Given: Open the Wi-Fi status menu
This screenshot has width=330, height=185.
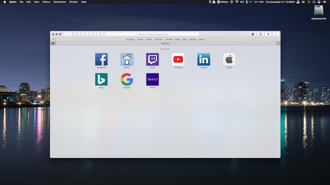Looking at the screenshot, I should point(237,2).
